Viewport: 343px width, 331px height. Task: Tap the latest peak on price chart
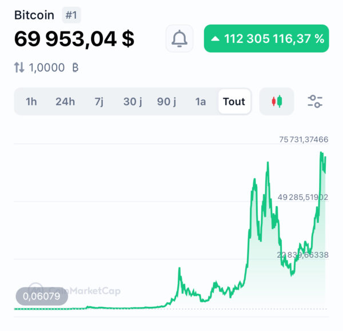(x=321, y=152)
